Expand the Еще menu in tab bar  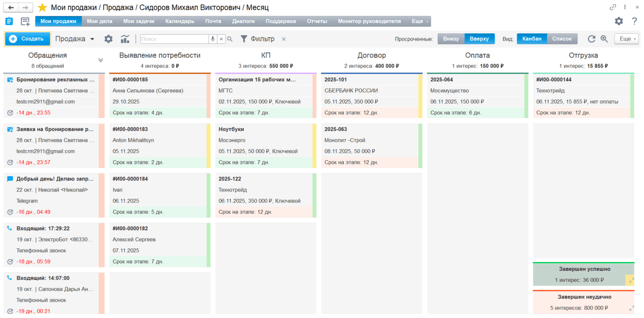pyautogui.click(x=420, y=21)
